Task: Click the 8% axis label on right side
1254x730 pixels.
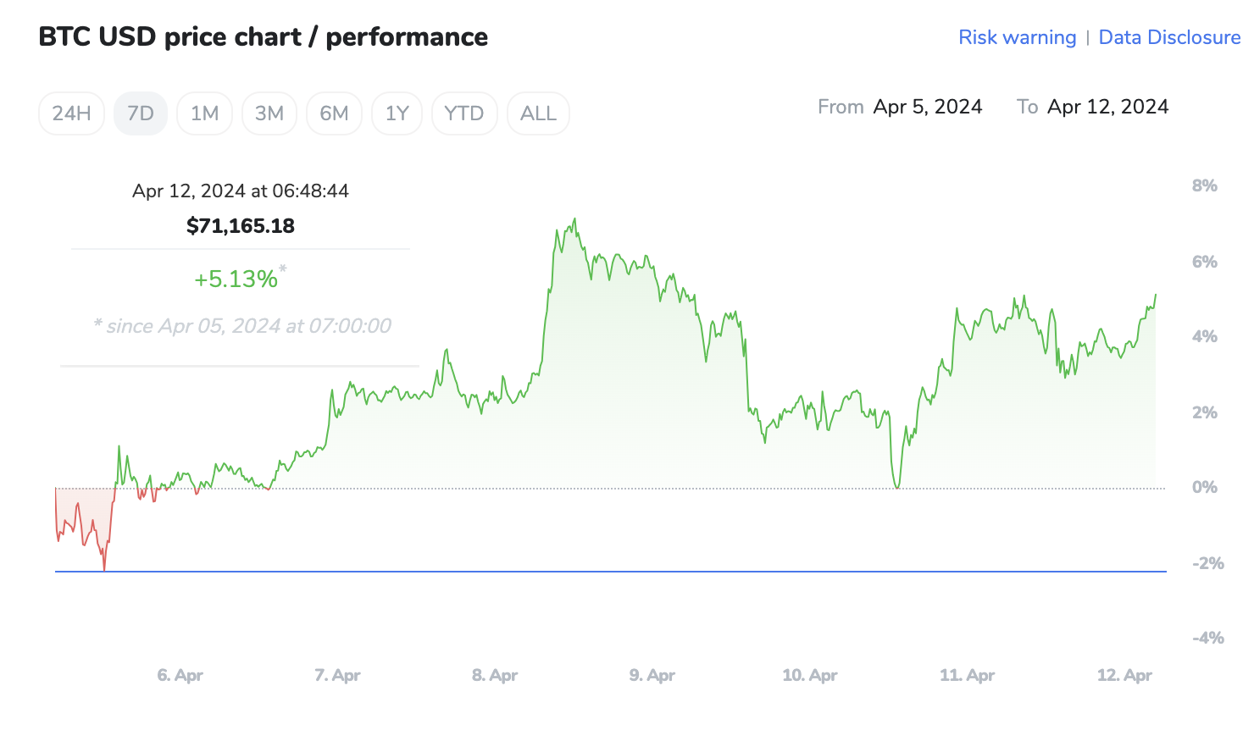Action: click(x=1205, y=185)
